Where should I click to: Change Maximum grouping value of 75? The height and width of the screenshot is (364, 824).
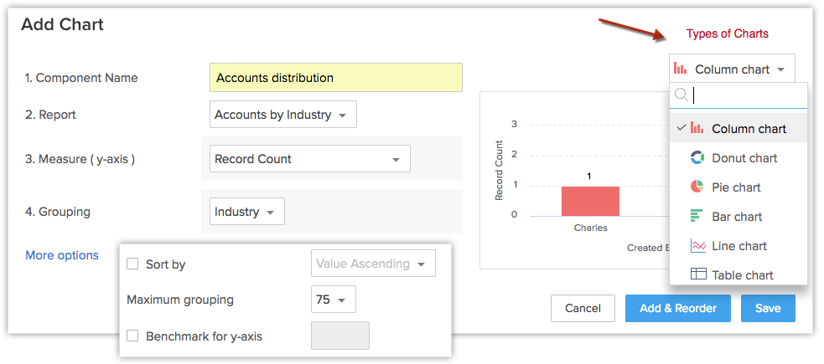tap(333, 300)
